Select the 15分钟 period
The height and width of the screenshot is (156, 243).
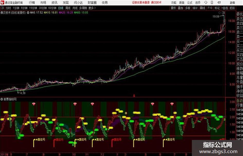click(x=33, y=8)
